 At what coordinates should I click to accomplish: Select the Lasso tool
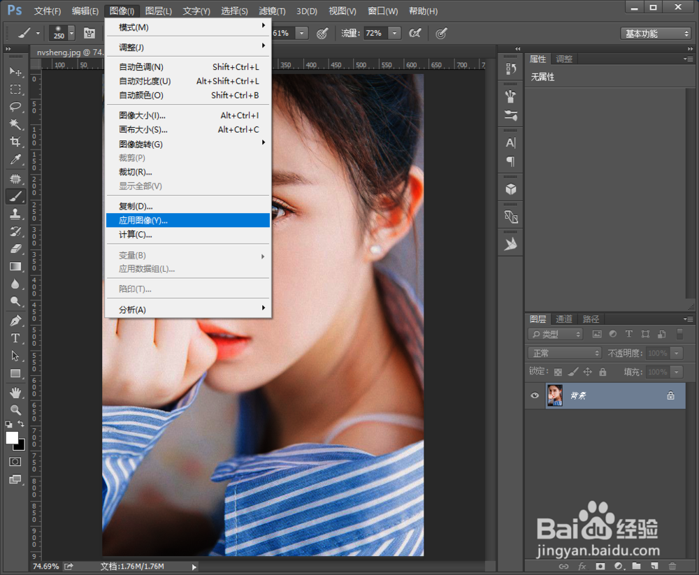(15, 106)
